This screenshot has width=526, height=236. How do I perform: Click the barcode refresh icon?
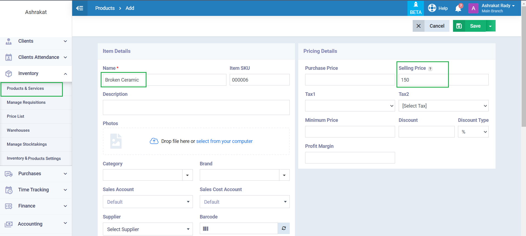click(284, 228)
